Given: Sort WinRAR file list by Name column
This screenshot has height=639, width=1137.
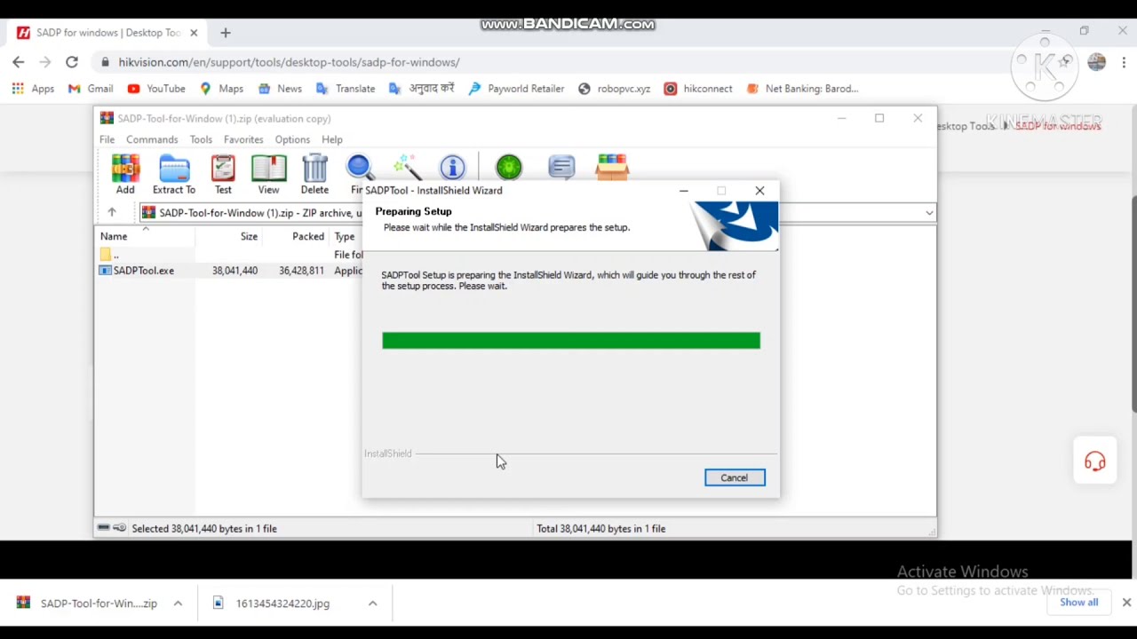Looking at the screenshot, I should [114, 236].
